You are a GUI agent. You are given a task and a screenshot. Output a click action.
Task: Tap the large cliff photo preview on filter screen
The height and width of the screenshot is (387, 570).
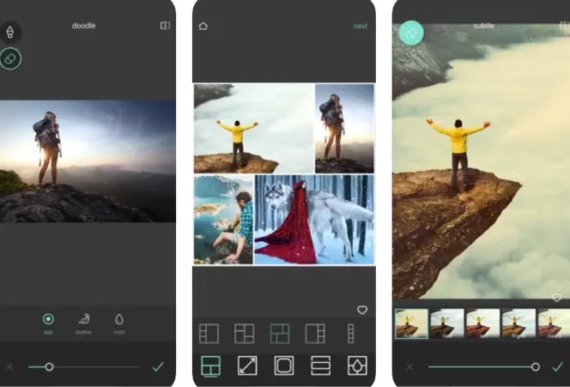pyautogui.click(x=482, y=161)
